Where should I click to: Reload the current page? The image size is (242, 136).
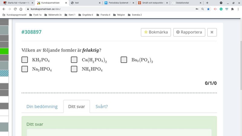(15, 9)
